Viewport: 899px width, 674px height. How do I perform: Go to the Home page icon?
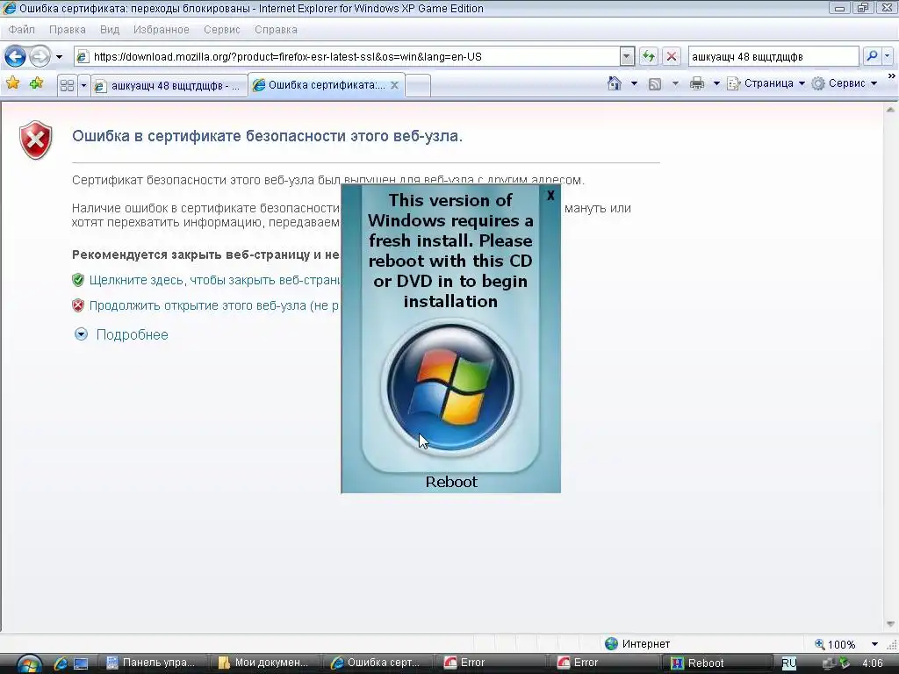[x=614, y=83]
